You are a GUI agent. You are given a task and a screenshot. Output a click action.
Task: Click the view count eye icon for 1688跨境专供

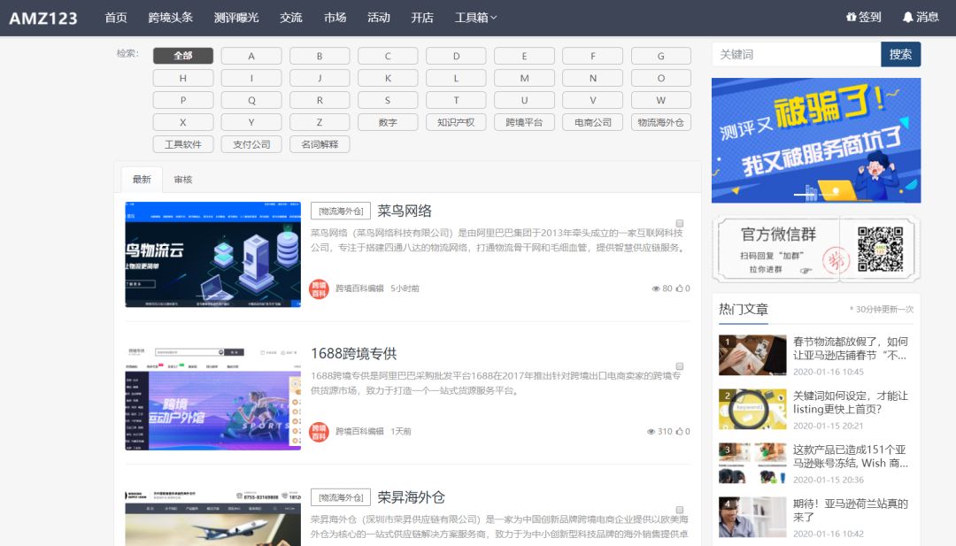click(x=651, y=432)
